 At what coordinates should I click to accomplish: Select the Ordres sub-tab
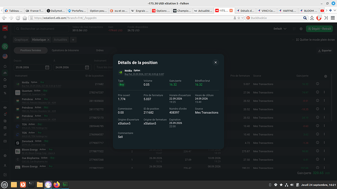point(100,50)
